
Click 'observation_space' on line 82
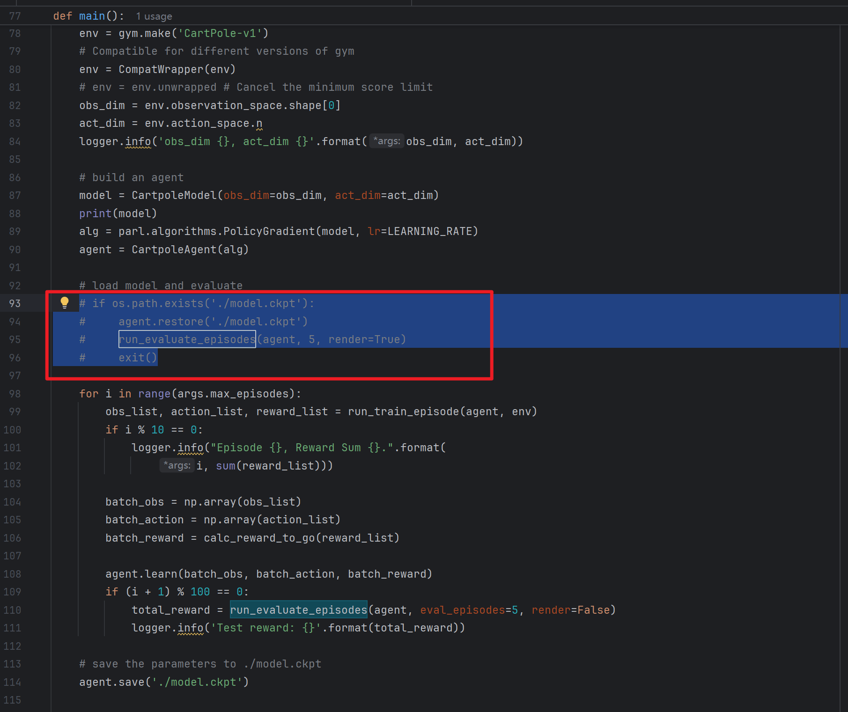(227, 105)
